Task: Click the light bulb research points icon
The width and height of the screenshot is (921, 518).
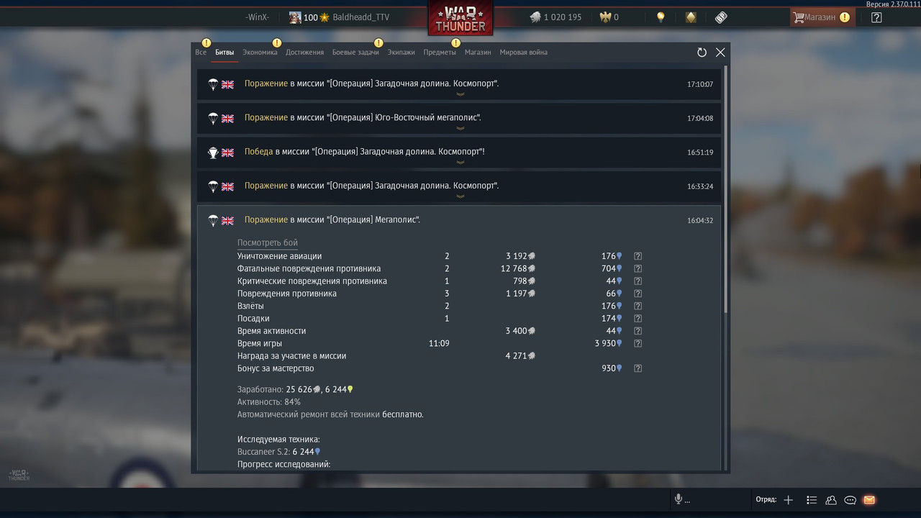Action: click(661, 17)
